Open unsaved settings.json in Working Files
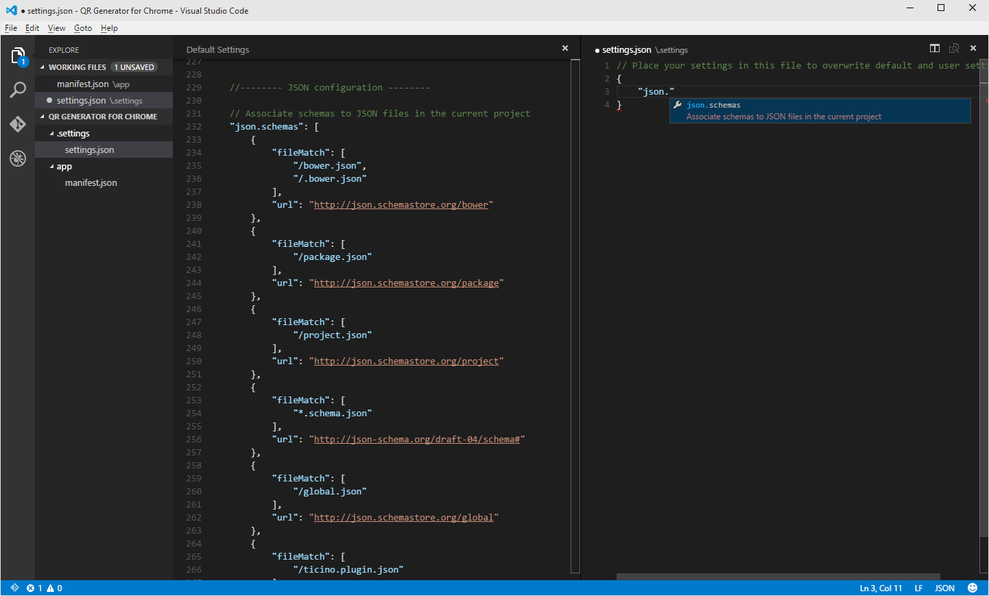 pyautogui.click(x=104, y=100)
